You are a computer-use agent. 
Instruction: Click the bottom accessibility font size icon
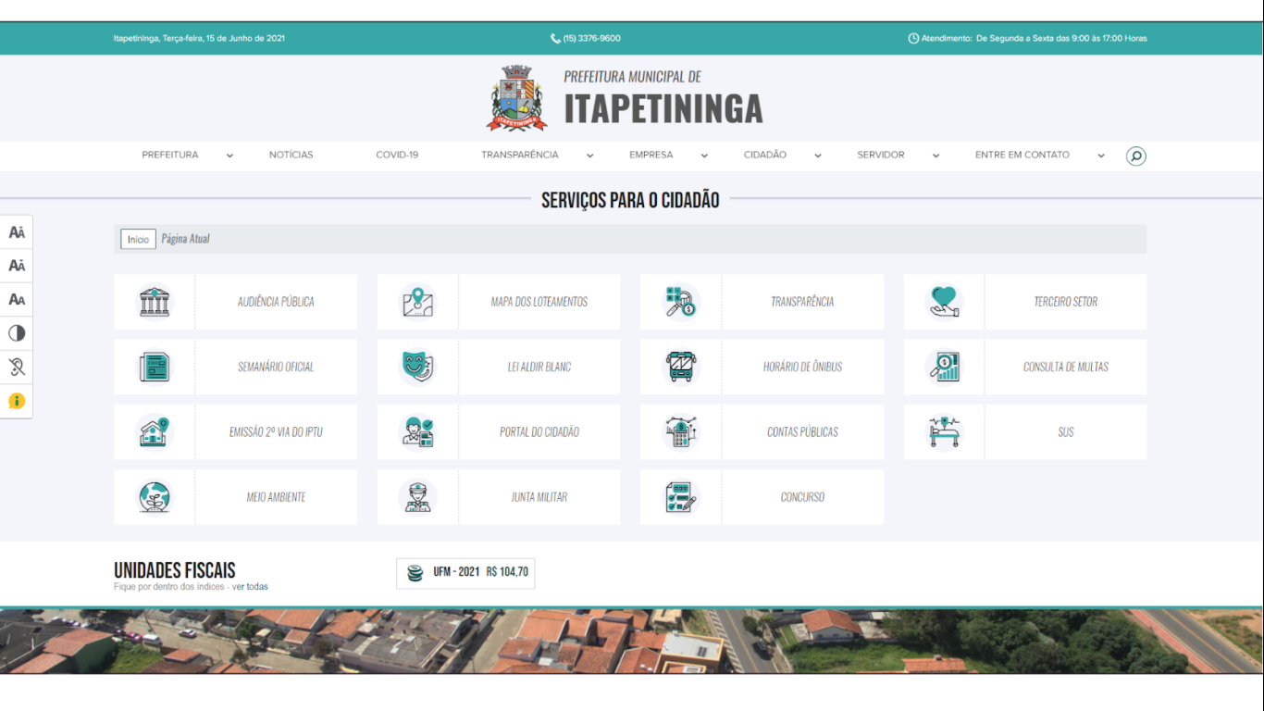click(17, 300)
